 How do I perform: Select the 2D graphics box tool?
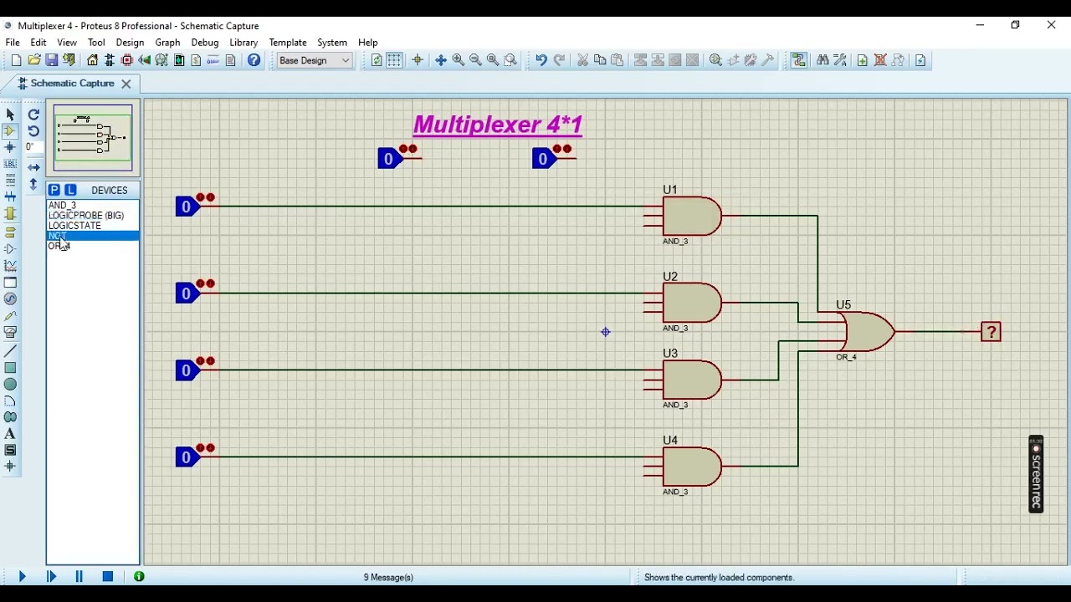pyautogui.click(x=10, y=368)
